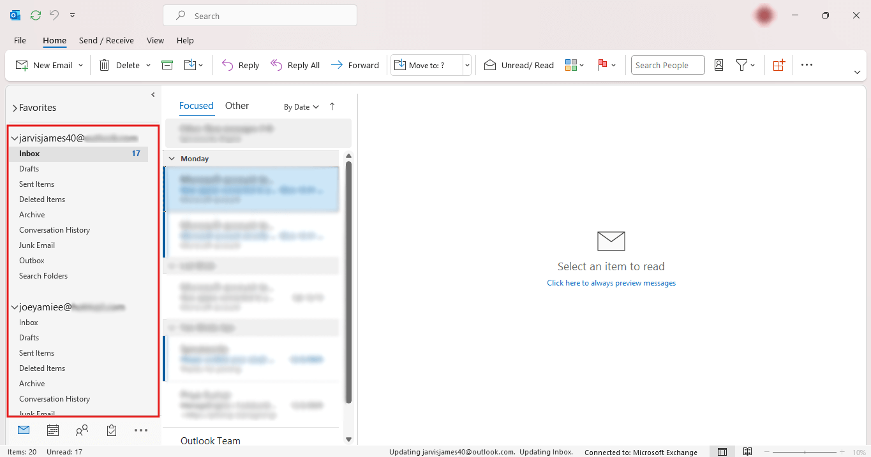
Task: Open the By Date sort dropdown
Action: pos(301,107)
